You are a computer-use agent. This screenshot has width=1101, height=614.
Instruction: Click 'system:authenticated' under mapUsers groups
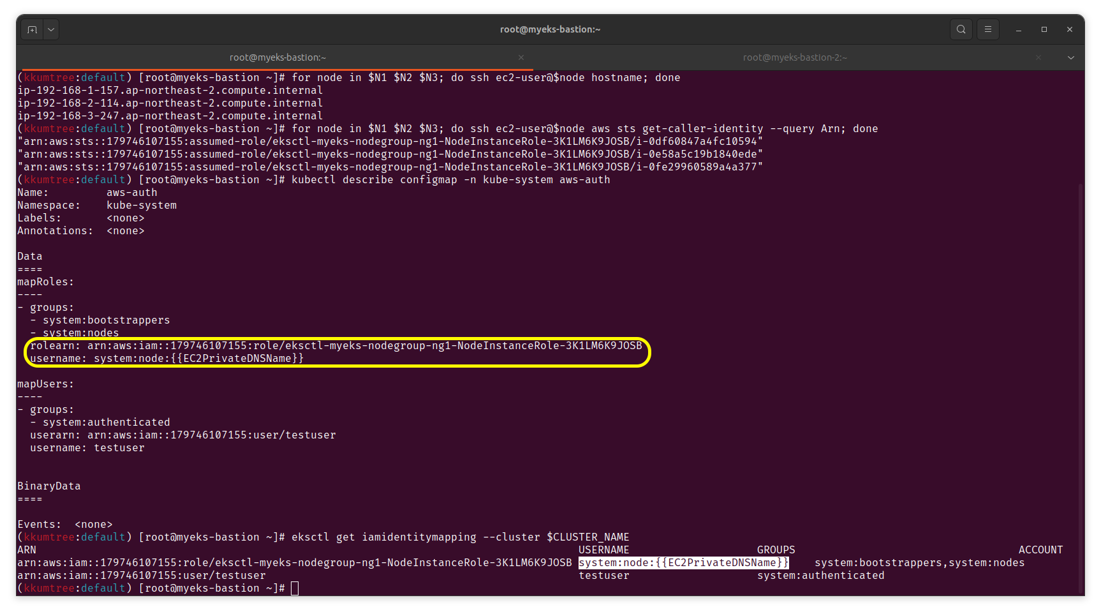tap(106, 423)
